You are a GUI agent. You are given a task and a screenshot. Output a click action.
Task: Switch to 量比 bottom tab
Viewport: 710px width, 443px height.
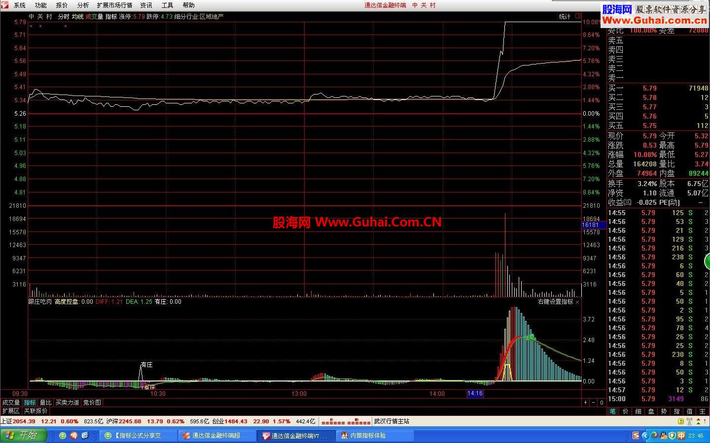[x=45, y=403]
